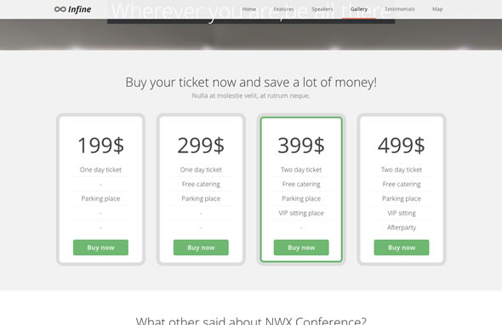Open the Map nav link
The image size is (502, 325).
coord(437,9)
